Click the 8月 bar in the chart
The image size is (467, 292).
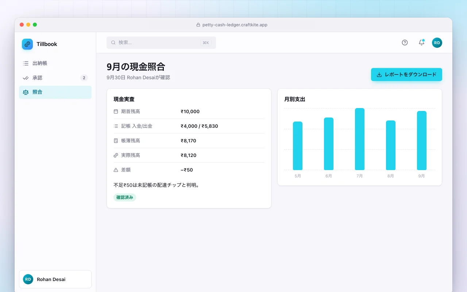point(391,145)
